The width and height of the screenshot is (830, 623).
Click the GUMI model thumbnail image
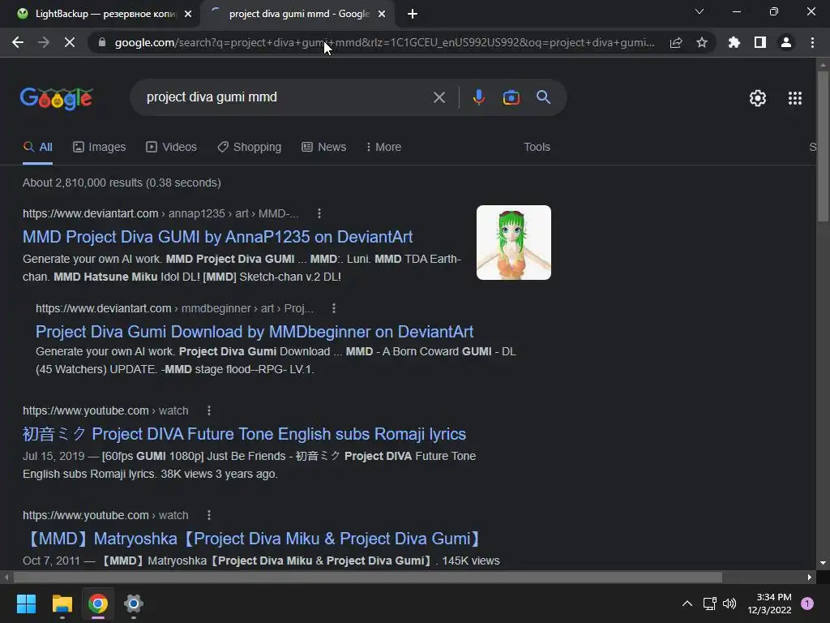(513, 243)
